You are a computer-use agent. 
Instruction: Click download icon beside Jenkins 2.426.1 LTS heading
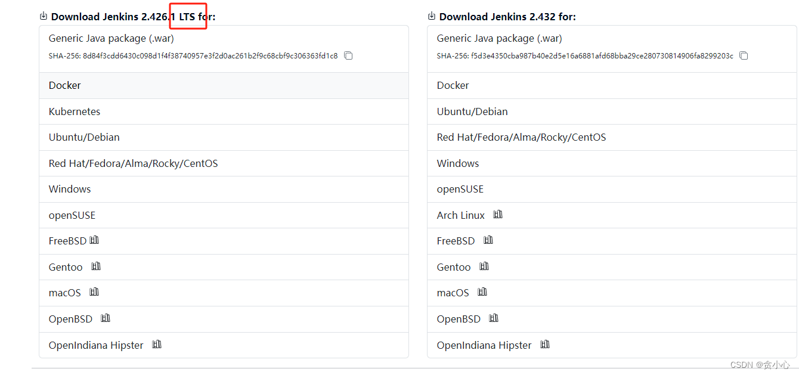pyautogui.click(x=44, y=16)
